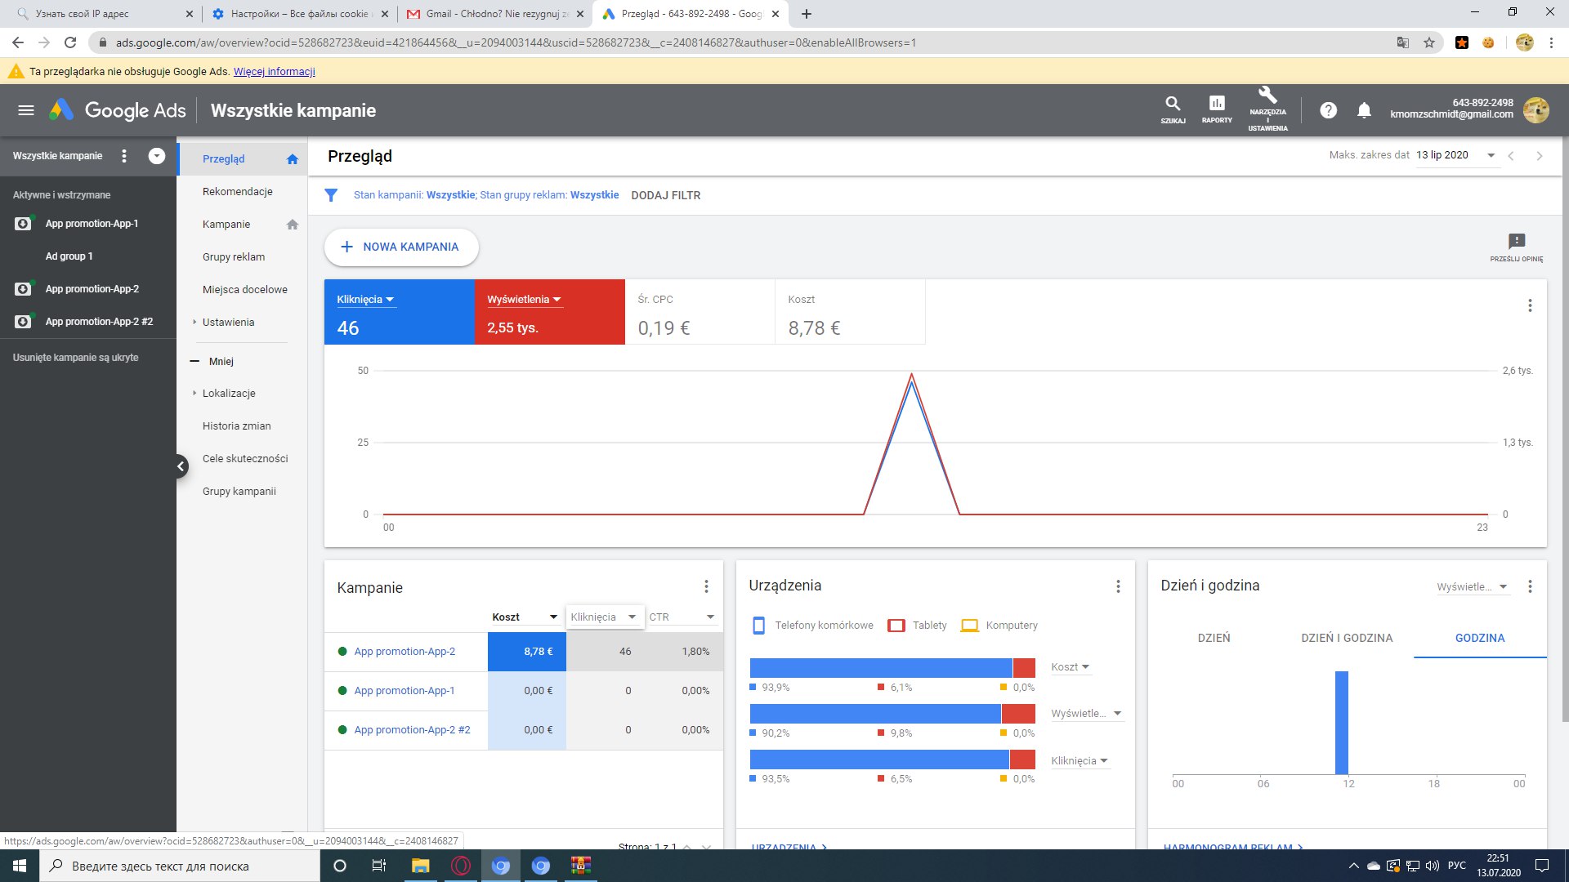Expand Lokalizacje in side navigation
This screenshot has height=882, width=1569.
point(229,394)
